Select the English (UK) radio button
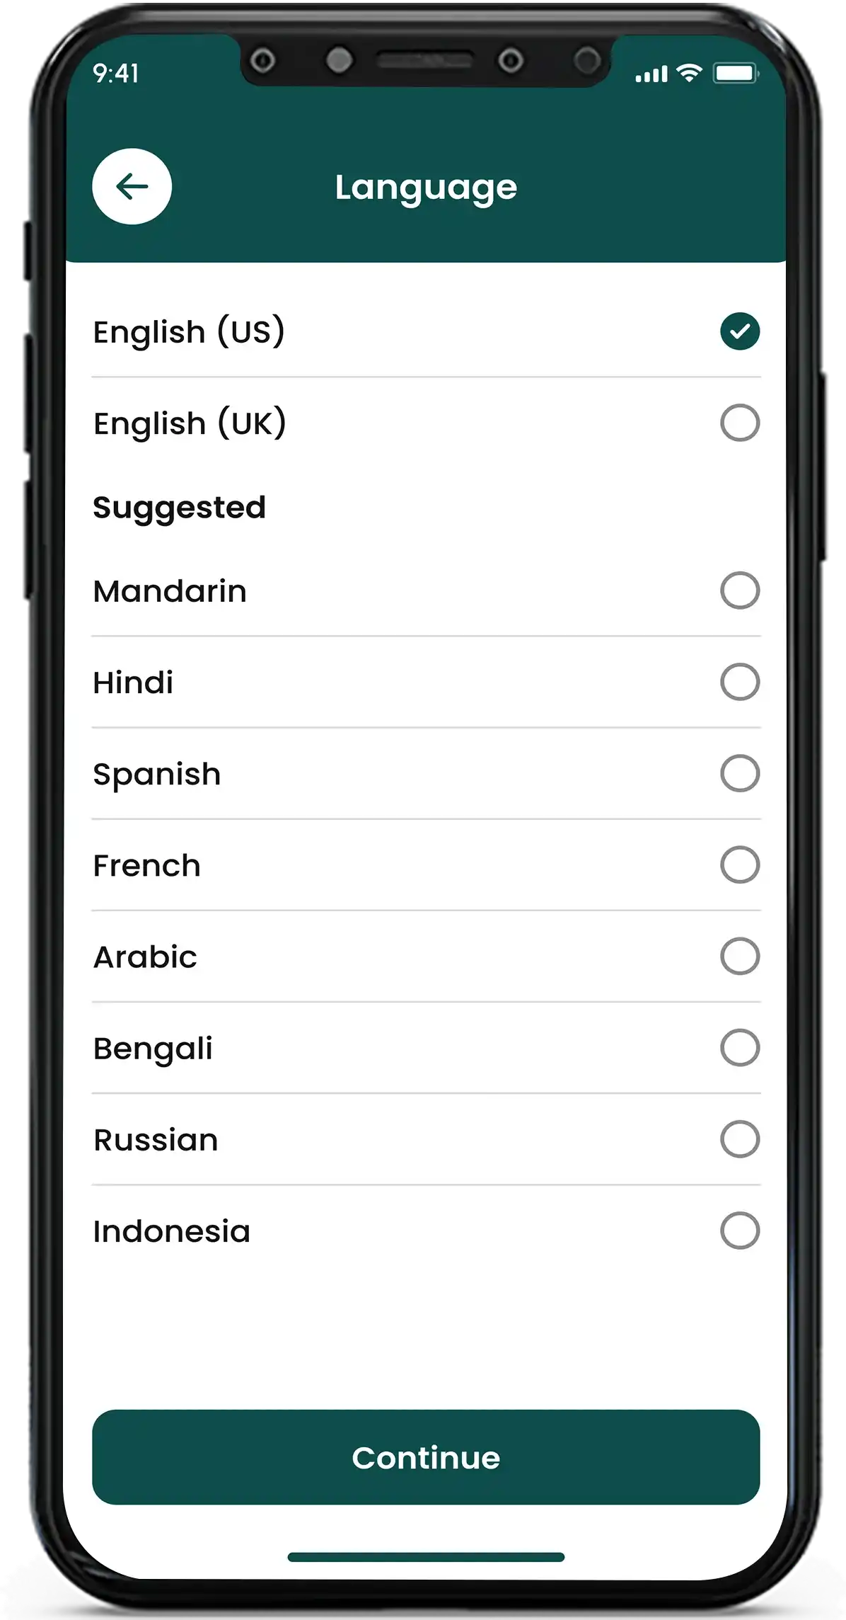846x1620 pixels. click(740, 423)
